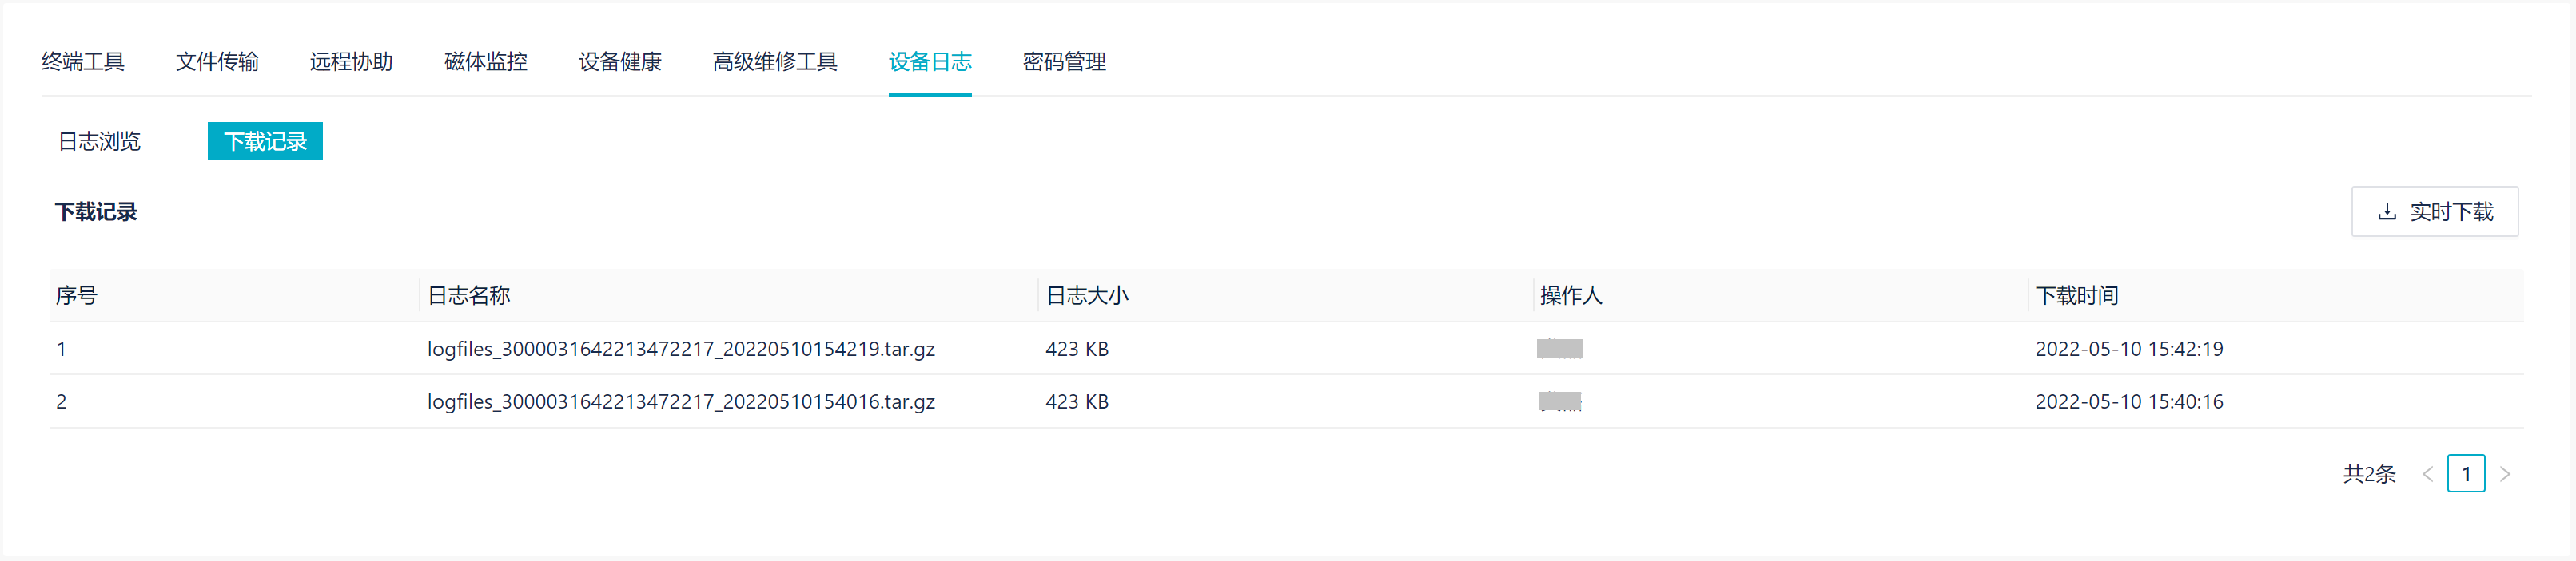Click the 实时下载 button
This screenshot has height=561, width=2576.
point(2435,211)
